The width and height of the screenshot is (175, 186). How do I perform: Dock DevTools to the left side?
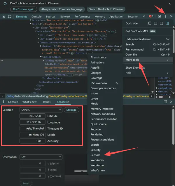pyautogui.click(x=155, y=23)
